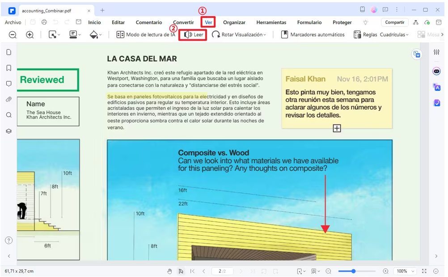This screenshot has height=277, width=448.
Task: Expand the Rotar Visualización dropdown
Action: (239, 35)
